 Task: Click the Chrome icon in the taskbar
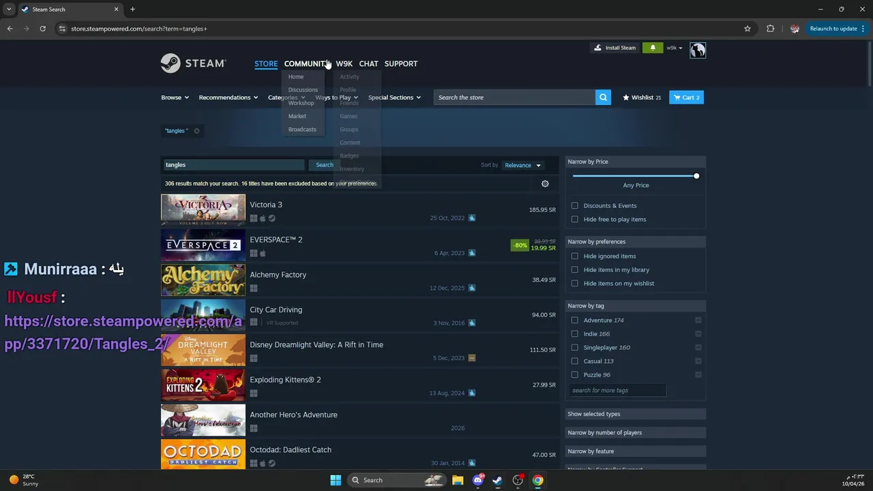538,480
